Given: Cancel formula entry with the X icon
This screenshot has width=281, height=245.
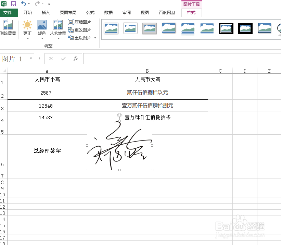Looking at the screenshot, I should pyautogui.click(x=51, y=58).
